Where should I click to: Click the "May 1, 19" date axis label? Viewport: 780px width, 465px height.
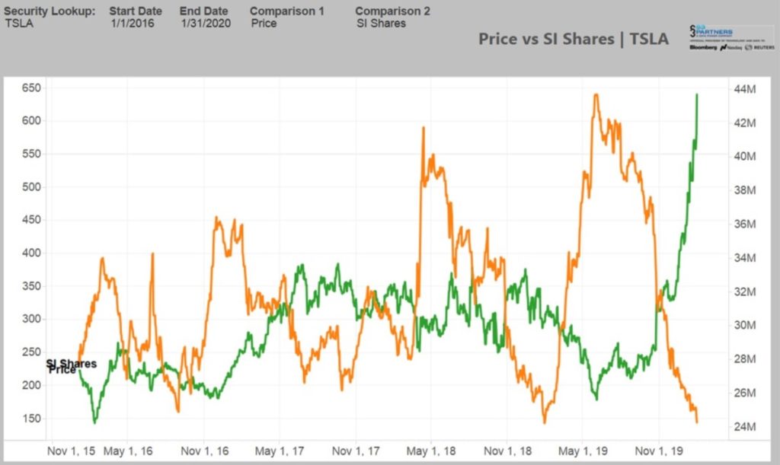click(x=583, y=451)
